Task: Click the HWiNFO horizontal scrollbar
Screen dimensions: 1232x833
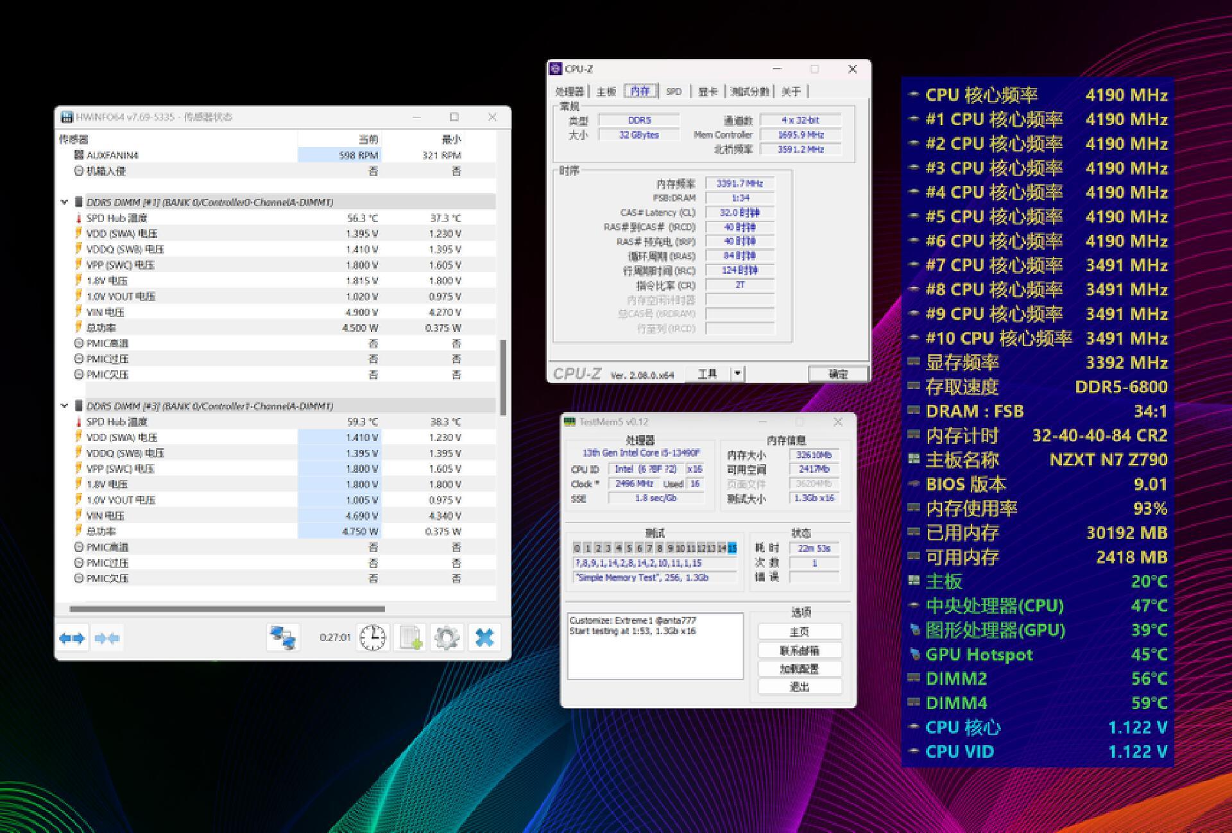Action: click(227, 609)
